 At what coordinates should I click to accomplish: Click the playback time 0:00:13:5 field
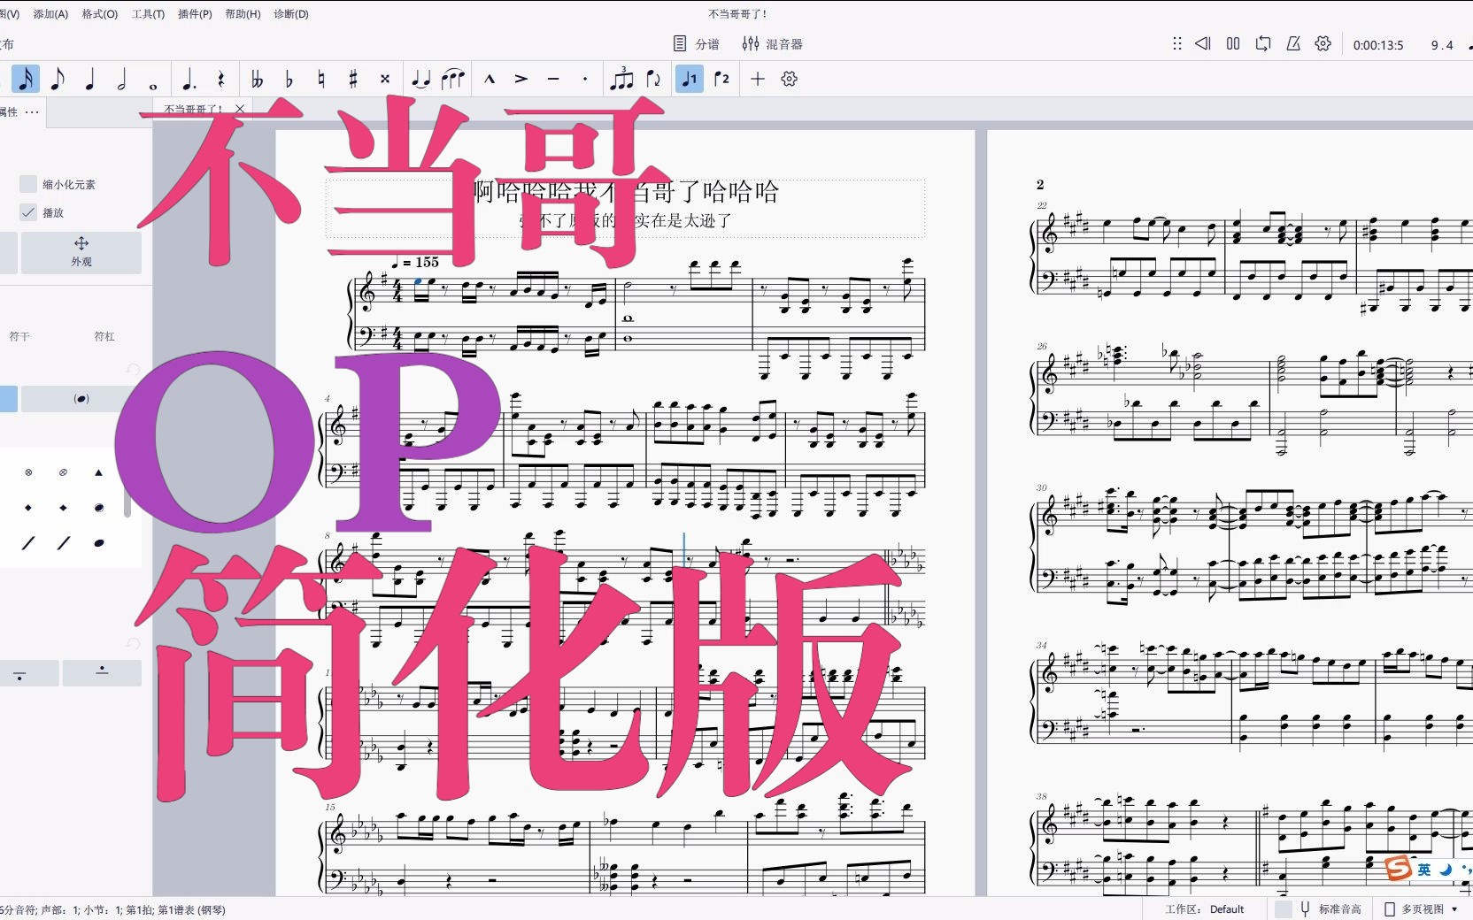[x=1378, y=45]
